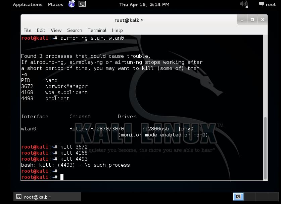Click the root@kali window title bar text
The image size is (281, 204).
pyautogui.click(x=129, y=20)
